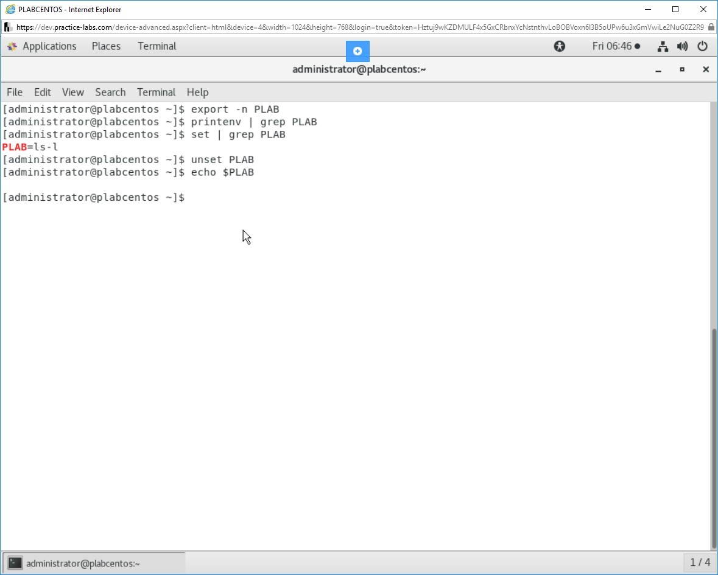The height and width of the screenshot is (575, 718).
Task: Expand the Places menu
Action: click(106, 46)
